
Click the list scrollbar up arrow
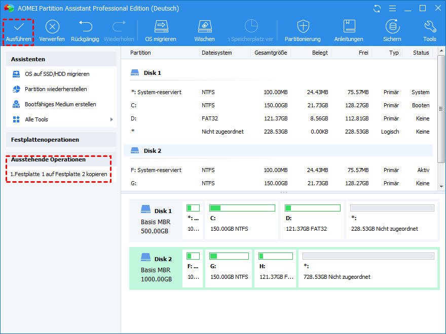click(x=441, y=51)
